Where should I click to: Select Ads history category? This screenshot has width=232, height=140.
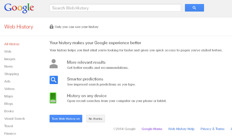(x=7, y=81)
